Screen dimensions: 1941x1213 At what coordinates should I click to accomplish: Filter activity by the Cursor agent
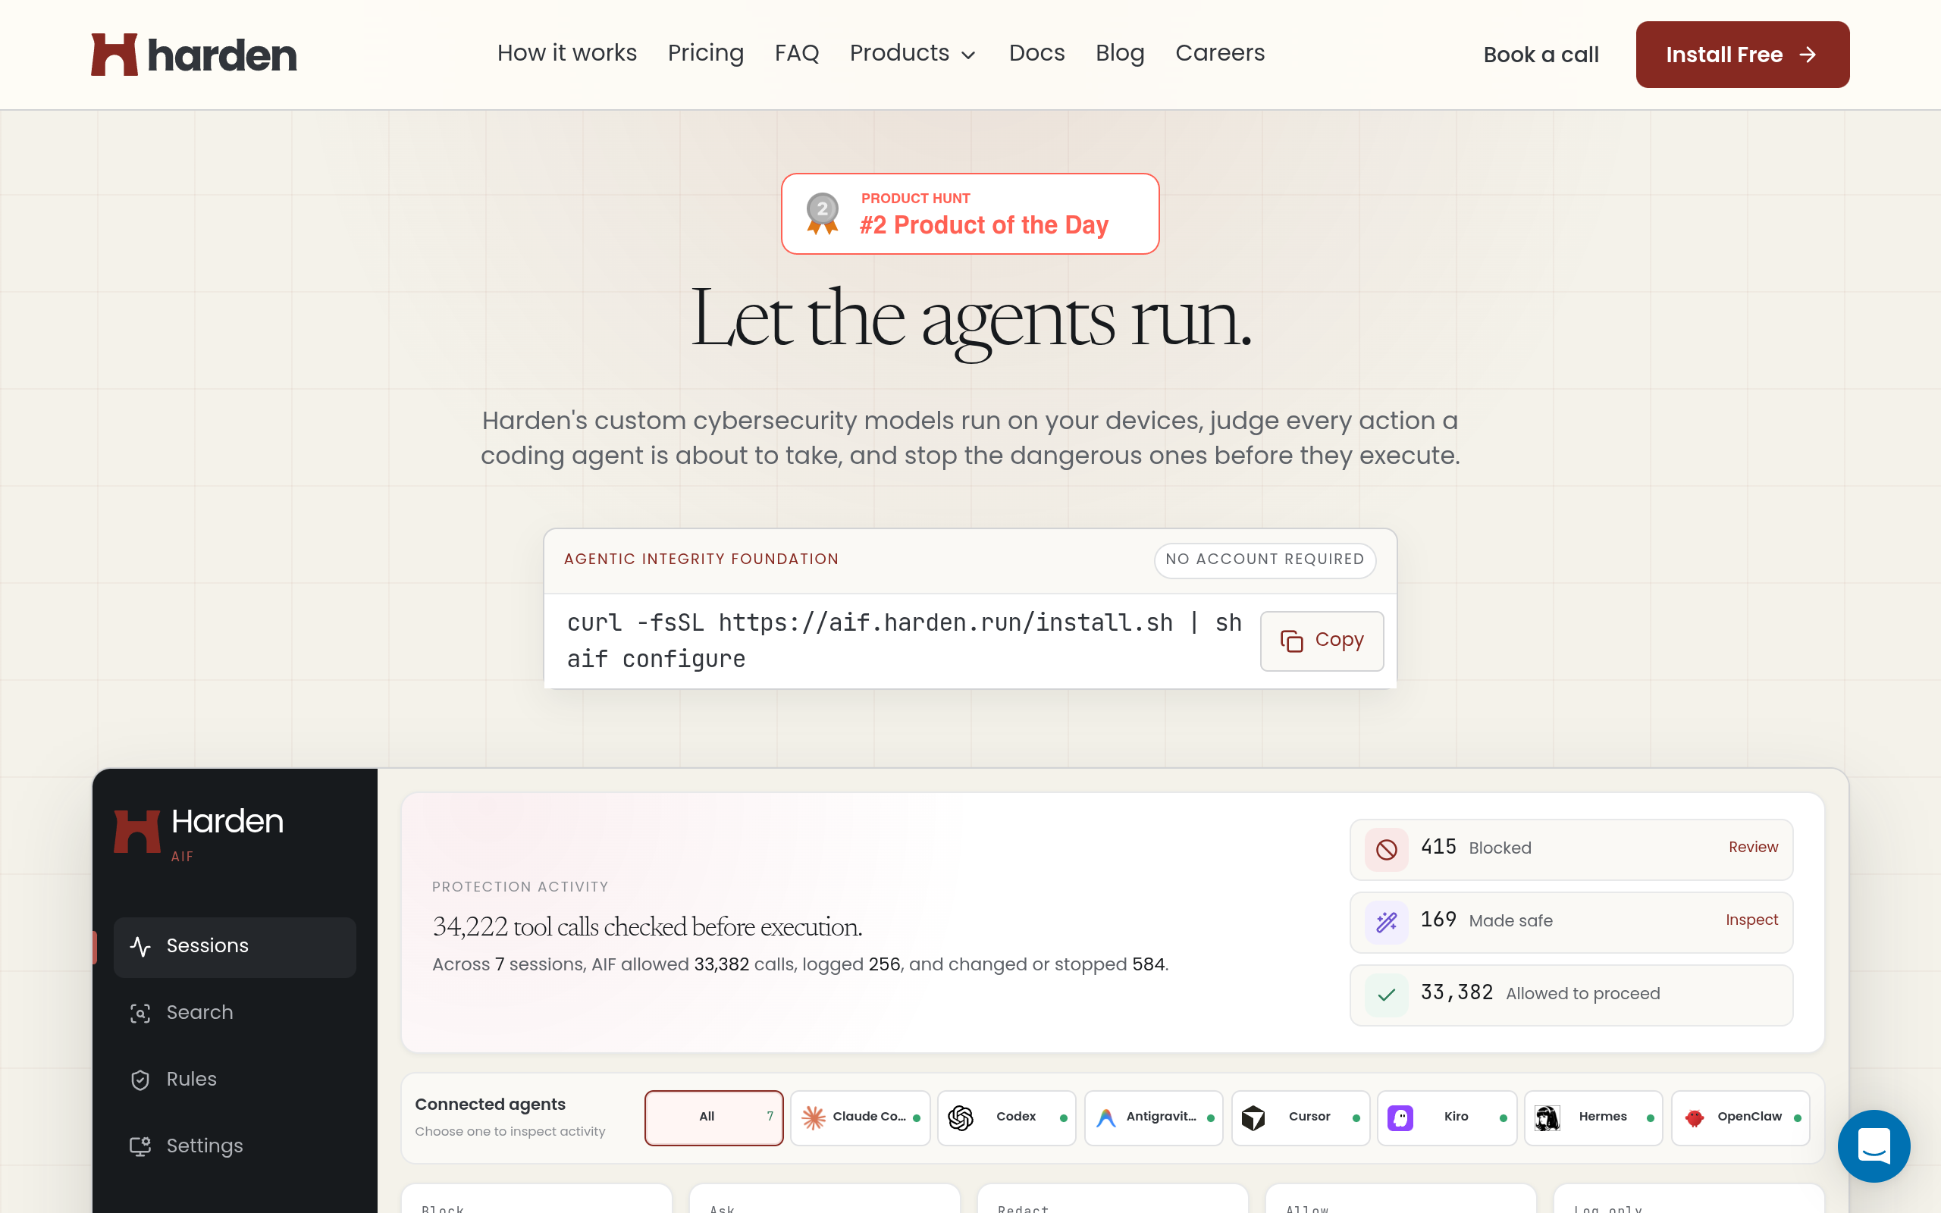point(1300,1117)
